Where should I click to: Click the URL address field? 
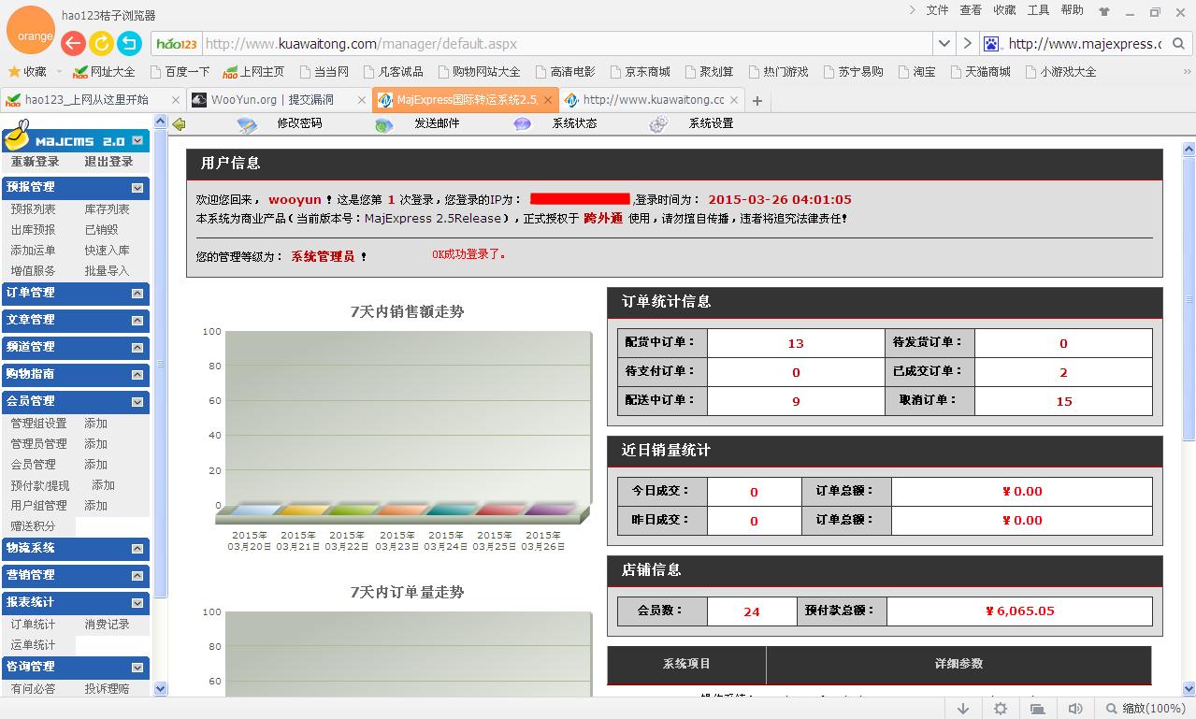click(x=567, y=44)
